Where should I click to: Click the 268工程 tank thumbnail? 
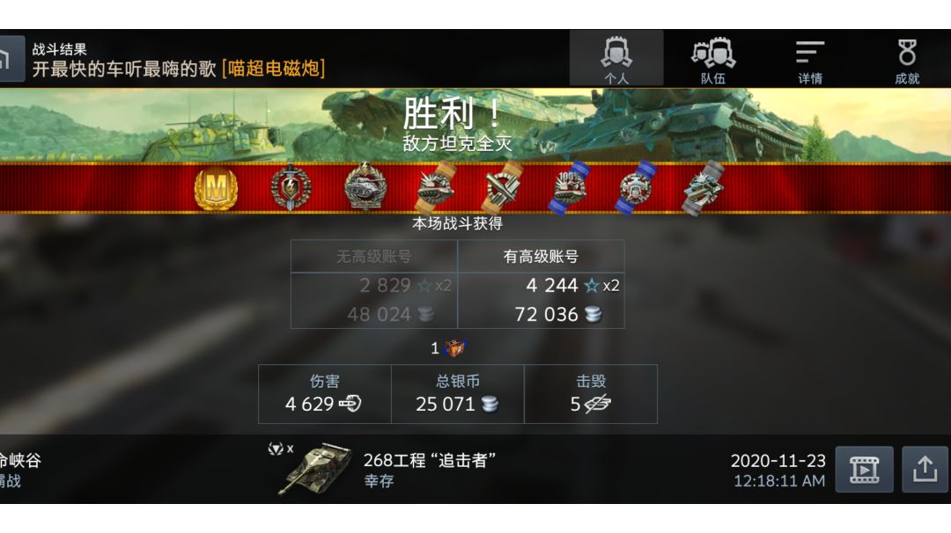click(x=315, y=470)
